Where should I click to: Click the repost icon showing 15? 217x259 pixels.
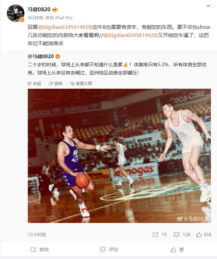tap(160, 235)
